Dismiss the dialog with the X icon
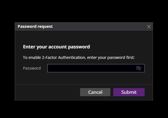This screenshot has width=168, height=118. pos(149,27)
